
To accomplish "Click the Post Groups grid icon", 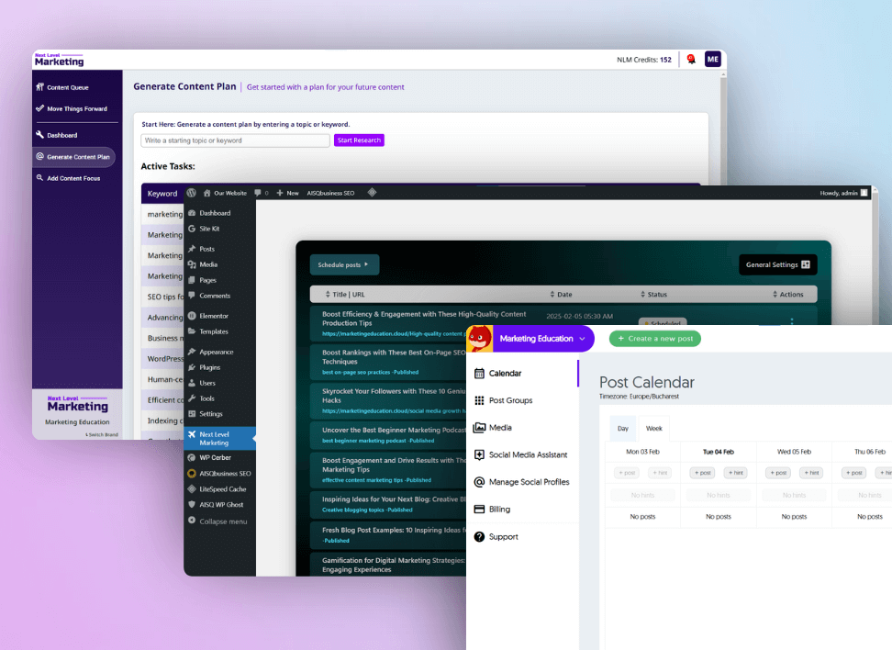I will [x=479, y=400].
